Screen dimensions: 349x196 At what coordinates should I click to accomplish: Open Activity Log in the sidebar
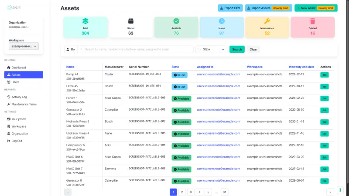(19, 97)
